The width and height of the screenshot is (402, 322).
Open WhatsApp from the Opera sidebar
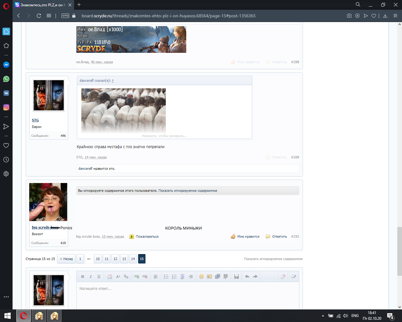6,79
